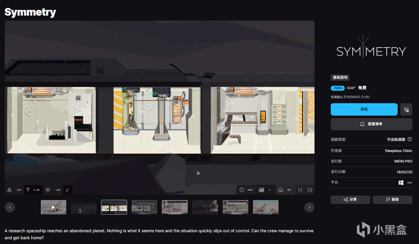Click the Symmetry page title
The width and height of the screenshot is (419, 244).
(x=30, y=12)
